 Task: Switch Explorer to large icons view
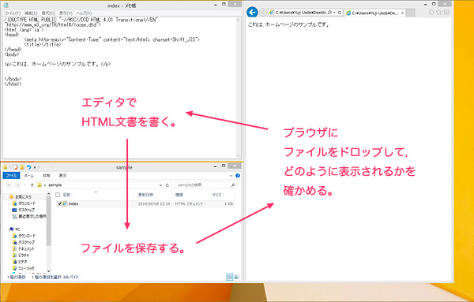[236, 277]
